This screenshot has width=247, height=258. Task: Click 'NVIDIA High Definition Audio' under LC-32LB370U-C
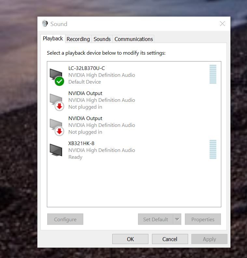coord(102,75)
